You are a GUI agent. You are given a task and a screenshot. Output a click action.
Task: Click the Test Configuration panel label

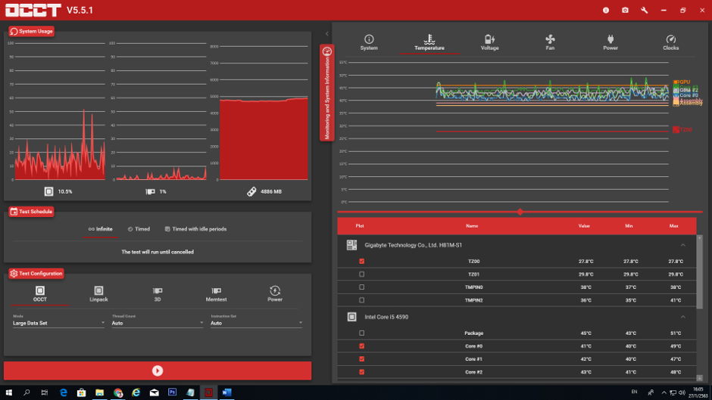click(36, 274)
